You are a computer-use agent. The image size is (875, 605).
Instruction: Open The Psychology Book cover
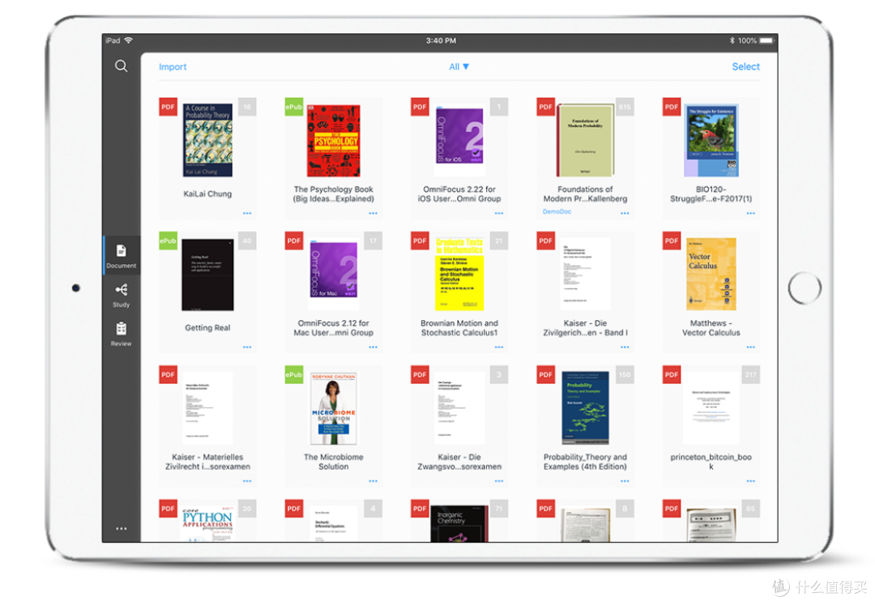(x=333, y=140)
